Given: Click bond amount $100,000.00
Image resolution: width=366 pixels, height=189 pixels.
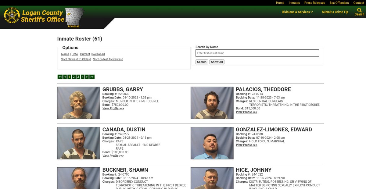Looking at the screenshot, I should click(x=120, y=152).
